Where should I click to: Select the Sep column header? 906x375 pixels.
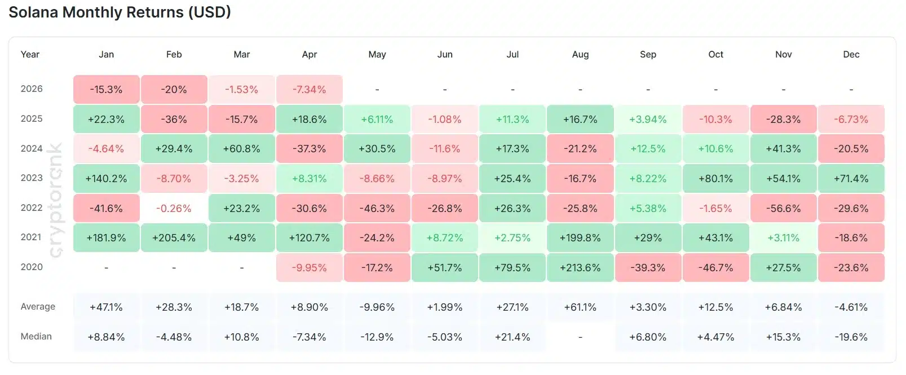pyautogui.click(x=648, y=55)
